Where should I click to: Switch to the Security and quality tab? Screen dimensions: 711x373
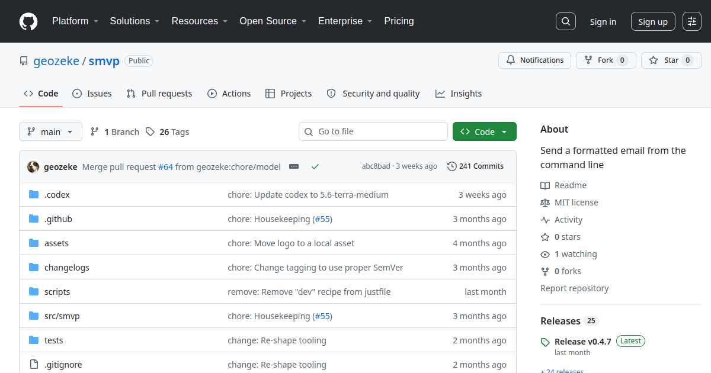[373, 94]
